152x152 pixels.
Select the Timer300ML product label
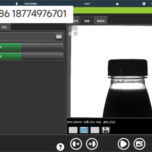click(x=31, y=4)
